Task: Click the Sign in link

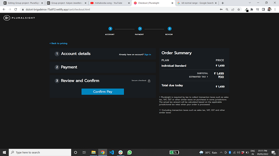Action: coord(148,55)
